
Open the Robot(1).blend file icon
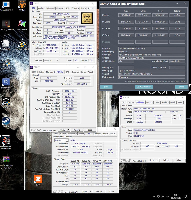tap(6, 25)
